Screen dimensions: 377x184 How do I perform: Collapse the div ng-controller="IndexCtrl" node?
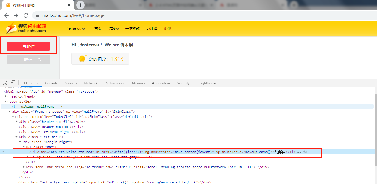click(13, 117)
